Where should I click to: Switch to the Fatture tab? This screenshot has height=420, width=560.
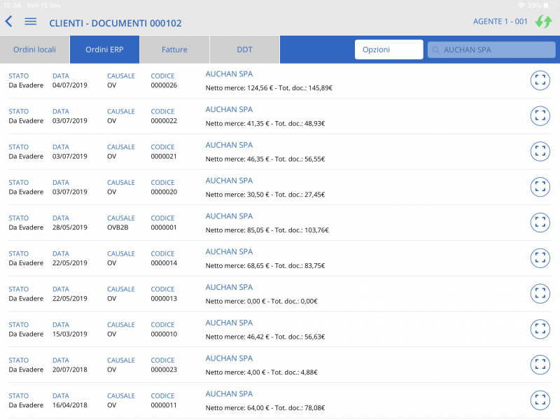click(x=174, y=49)
